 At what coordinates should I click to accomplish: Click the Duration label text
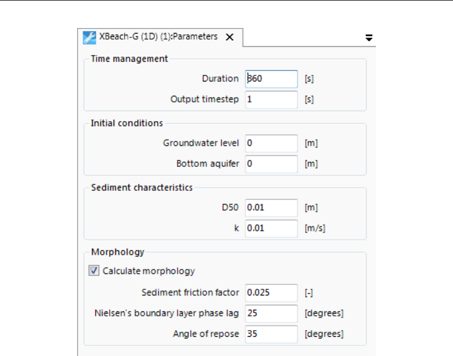click(220, 79)
